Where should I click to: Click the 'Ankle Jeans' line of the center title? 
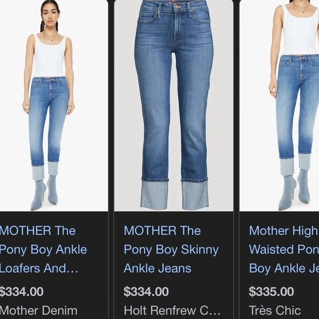pyautogui.click(x=157, y=268)
